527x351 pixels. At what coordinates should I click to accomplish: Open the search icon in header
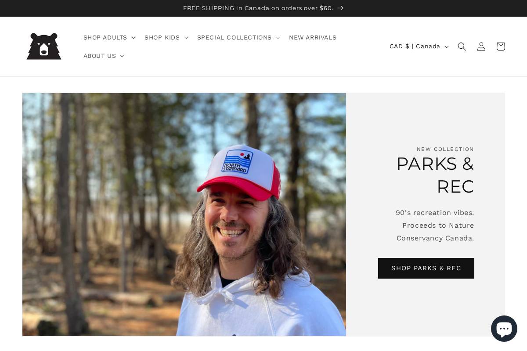click(x=462, y=47)
